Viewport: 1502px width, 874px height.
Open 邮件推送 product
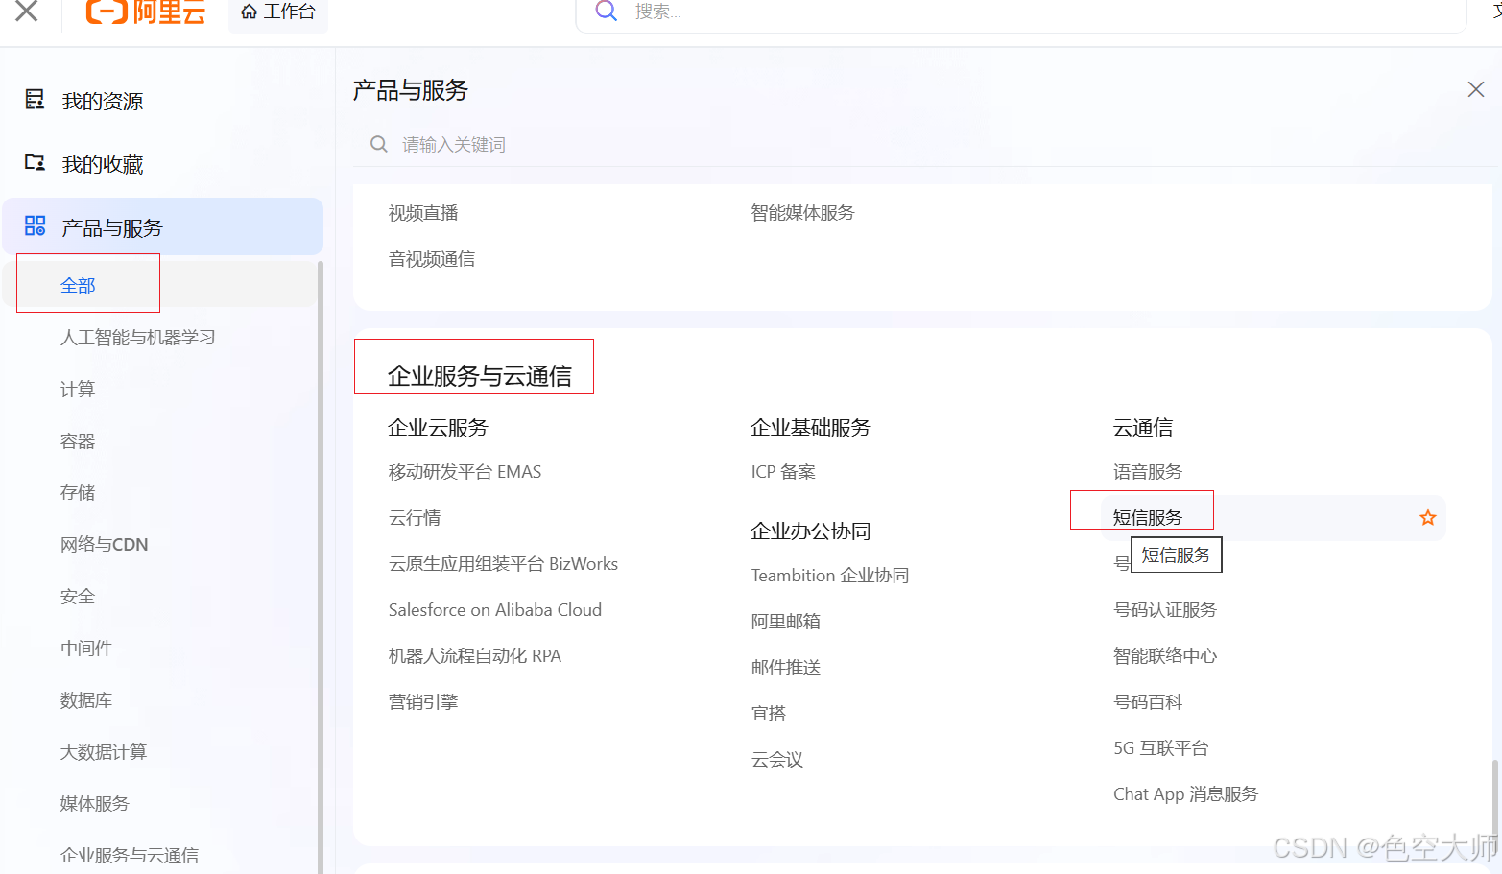[x=786, y=668]
